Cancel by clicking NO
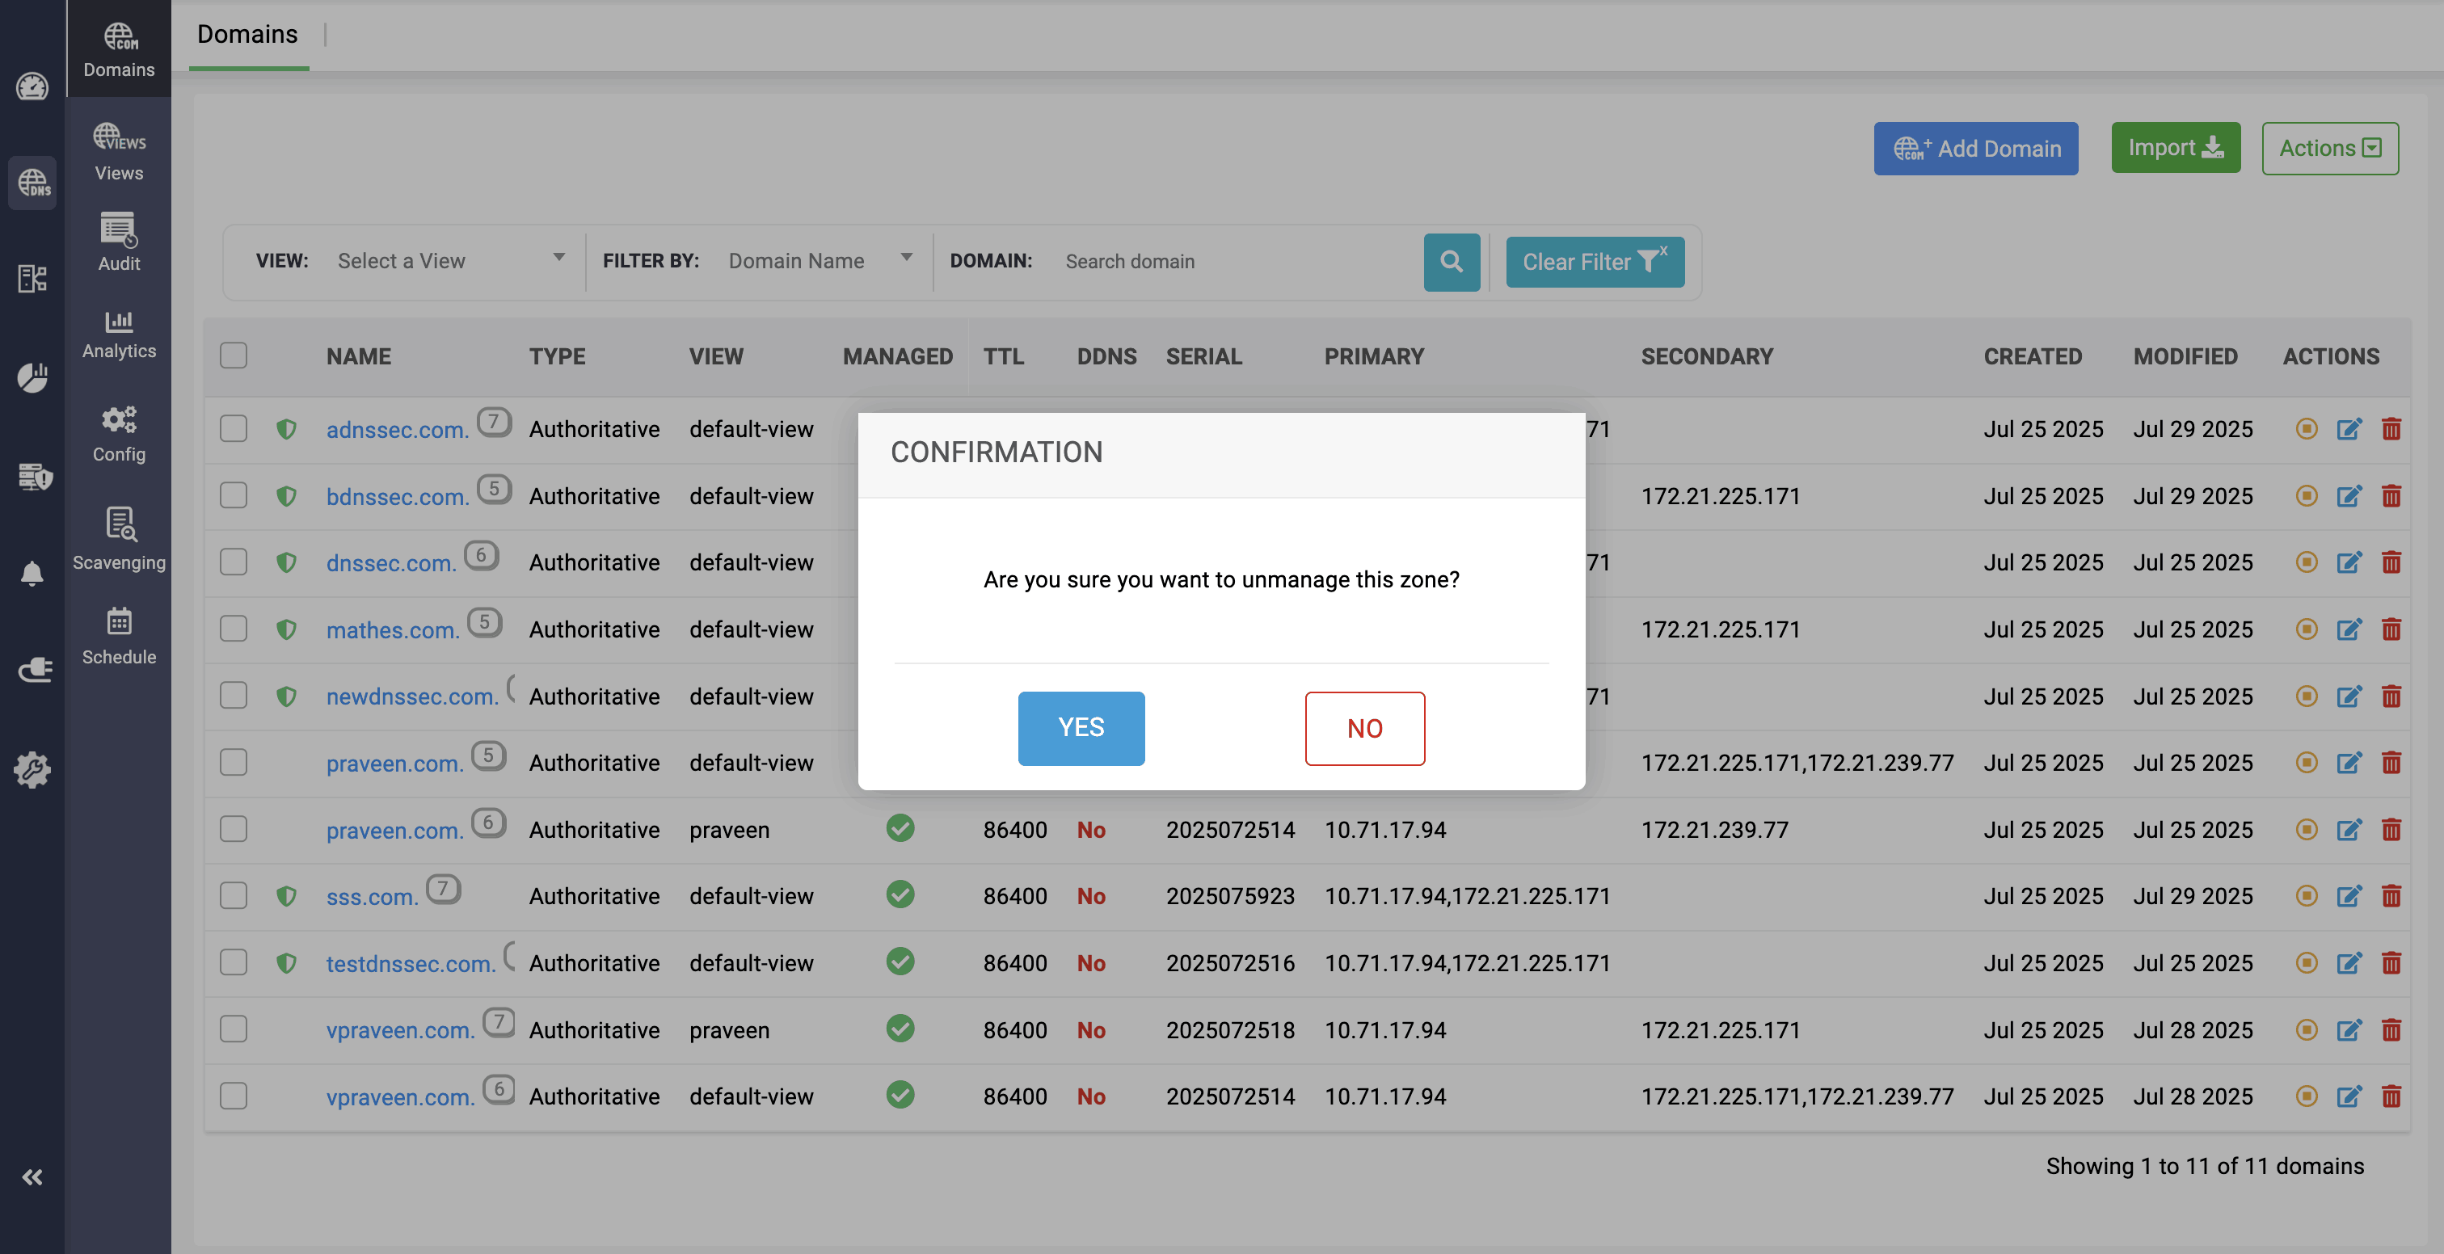Screen dimensions: 2444x1254 tap(1363, 727)
